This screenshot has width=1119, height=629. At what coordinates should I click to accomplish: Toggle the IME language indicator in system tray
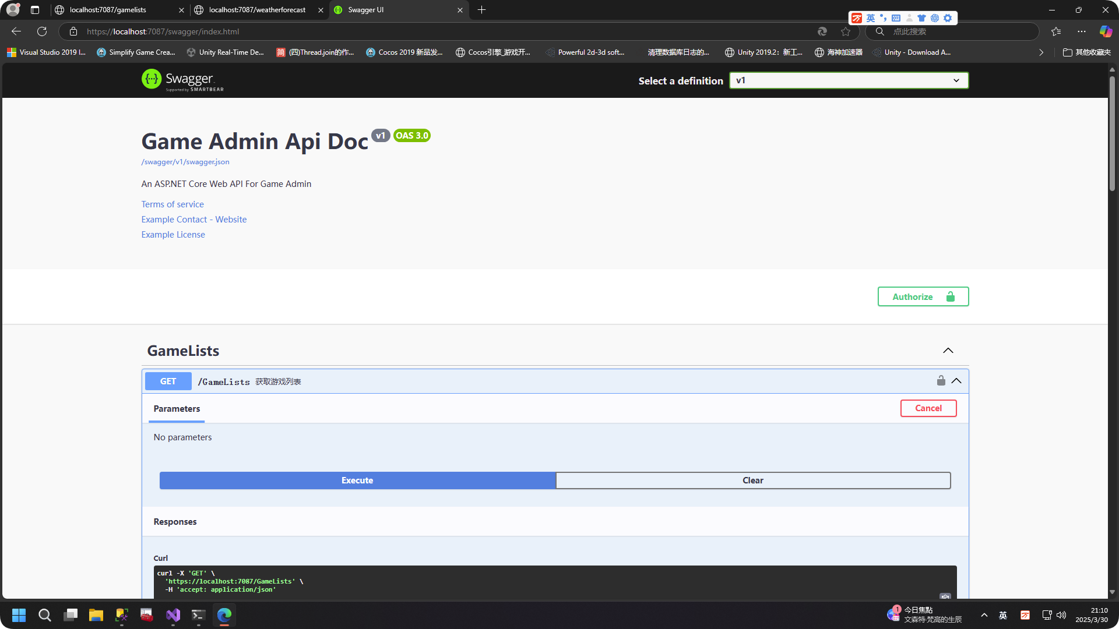[1003, 615]
